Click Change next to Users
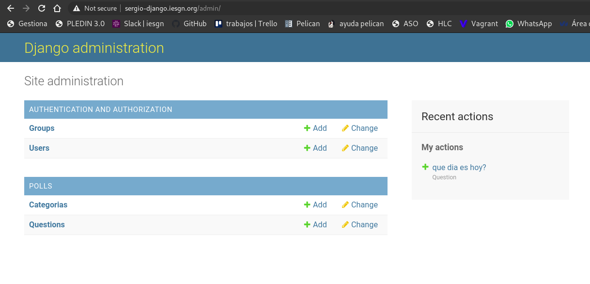The height and width of the screenshot is (284, 590). coord(359,148)
